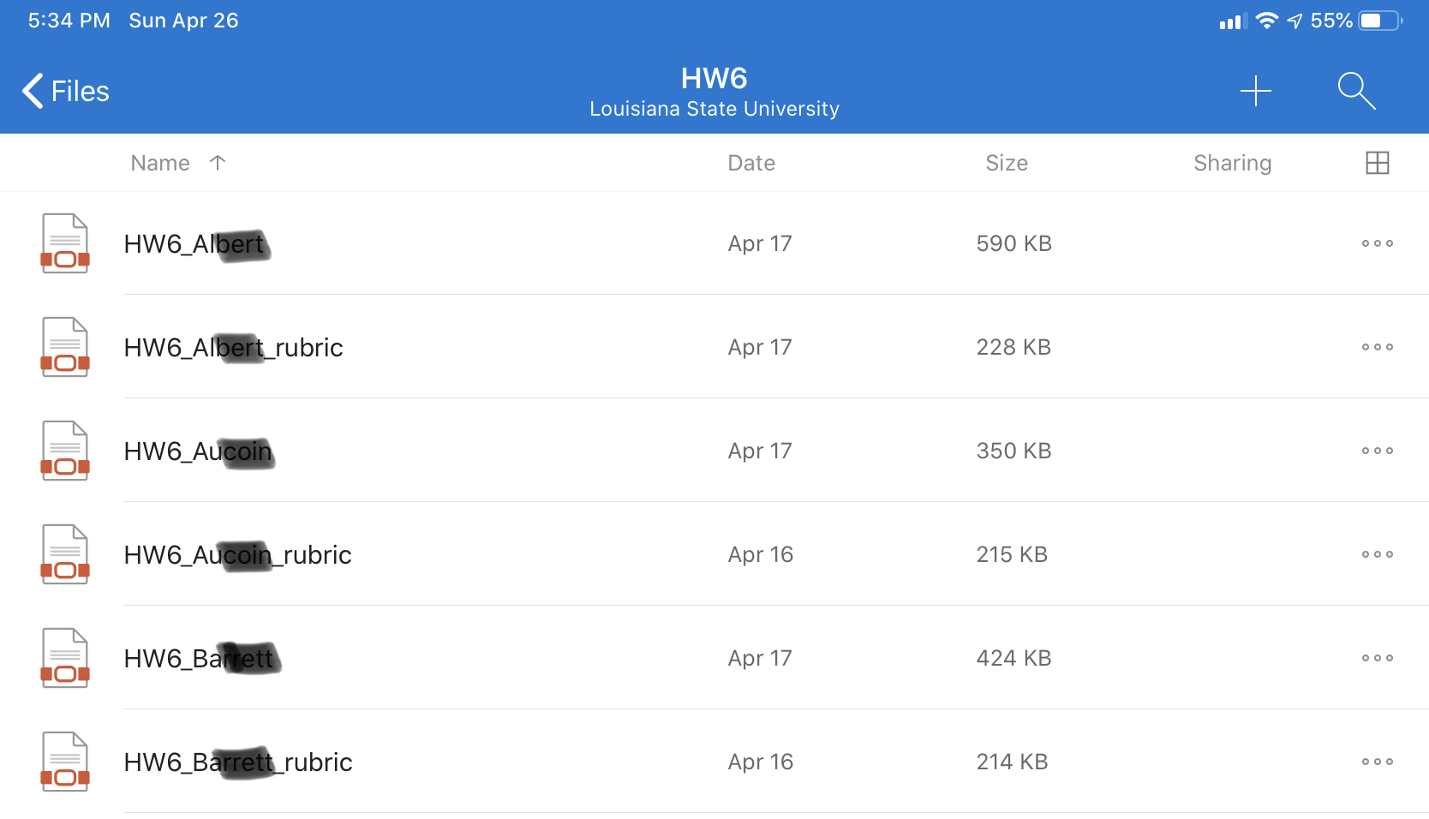Image resolution: width=1429 pixels, height=819 pixels.
Task: Sort the list by Name column
Action: click(x=160, y=163)
